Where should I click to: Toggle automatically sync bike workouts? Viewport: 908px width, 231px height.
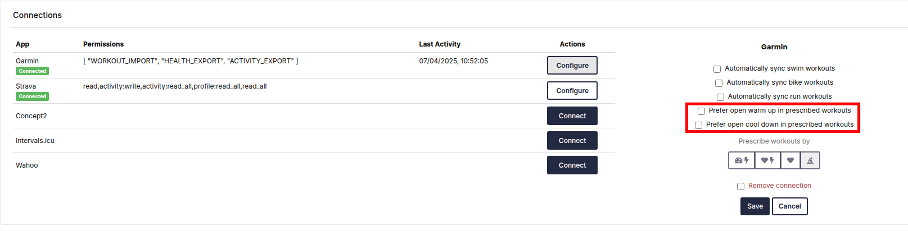719,83
